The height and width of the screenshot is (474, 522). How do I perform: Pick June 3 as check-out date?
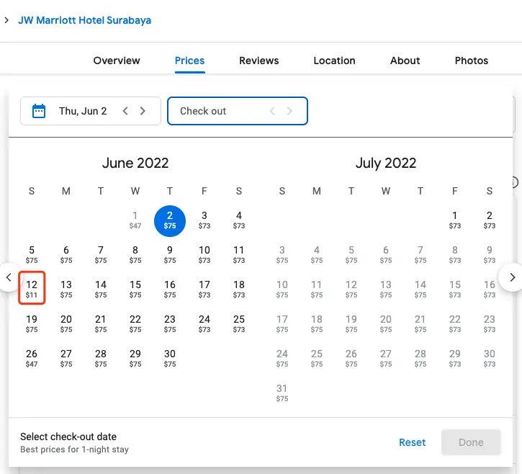204,219
